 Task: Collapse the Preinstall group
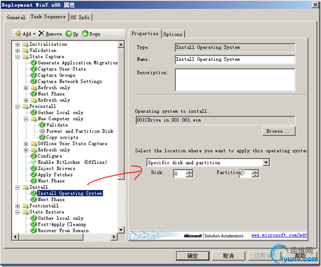pyautogui.click(x=18, y=107)
